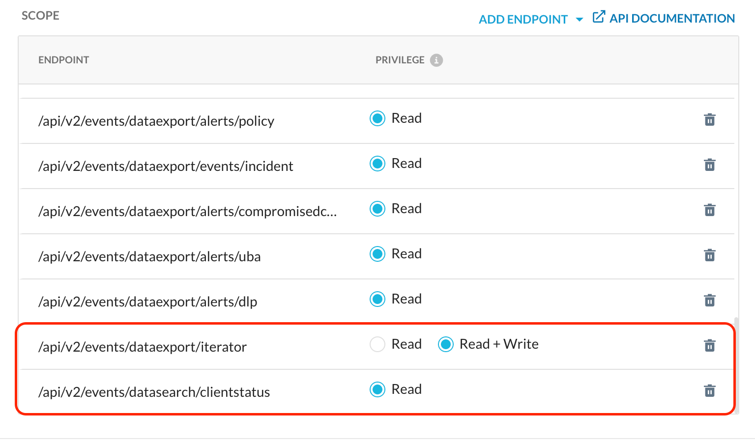The width and height of the screenshot is (755, 442).
Task: Click the Add Endpoint caret arrow
Action: [580, 20]
